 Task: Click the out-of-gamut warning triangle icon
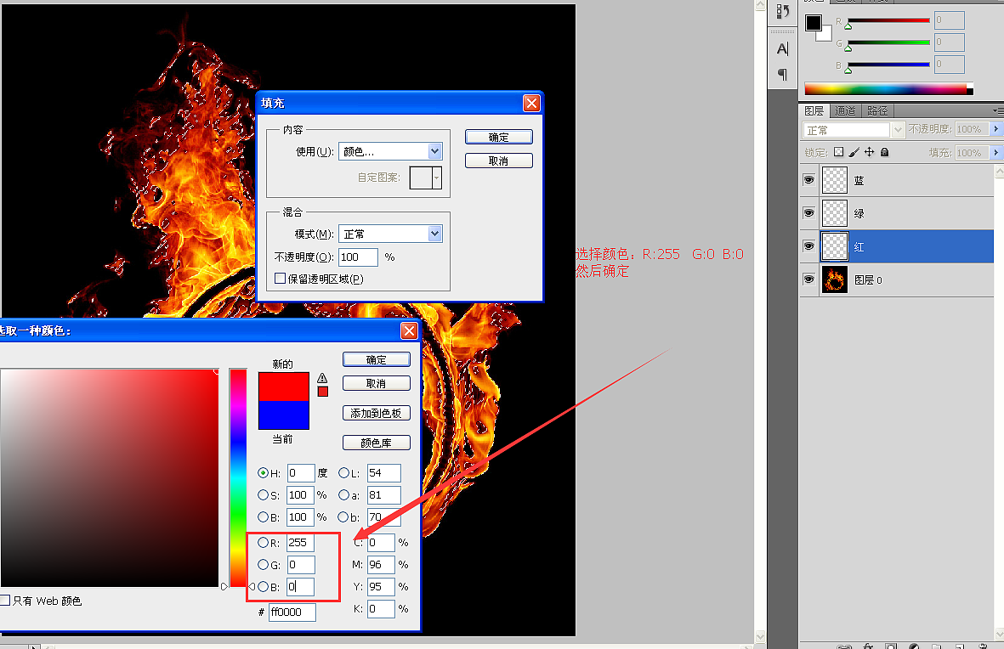click(323, 378)
